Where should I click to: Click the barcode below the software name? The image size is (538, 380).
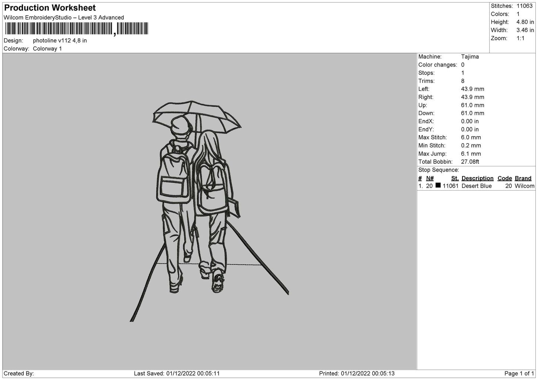click(x=76, y=29)
